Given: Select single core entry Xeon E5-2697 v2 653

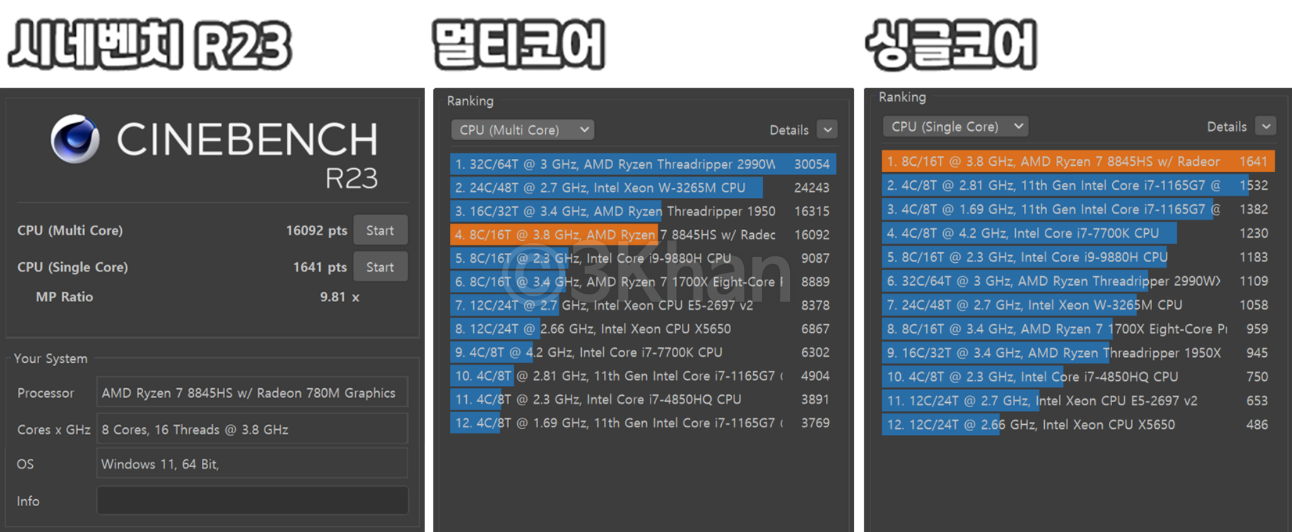Looking at the screenshot, I should [1078, 401].
